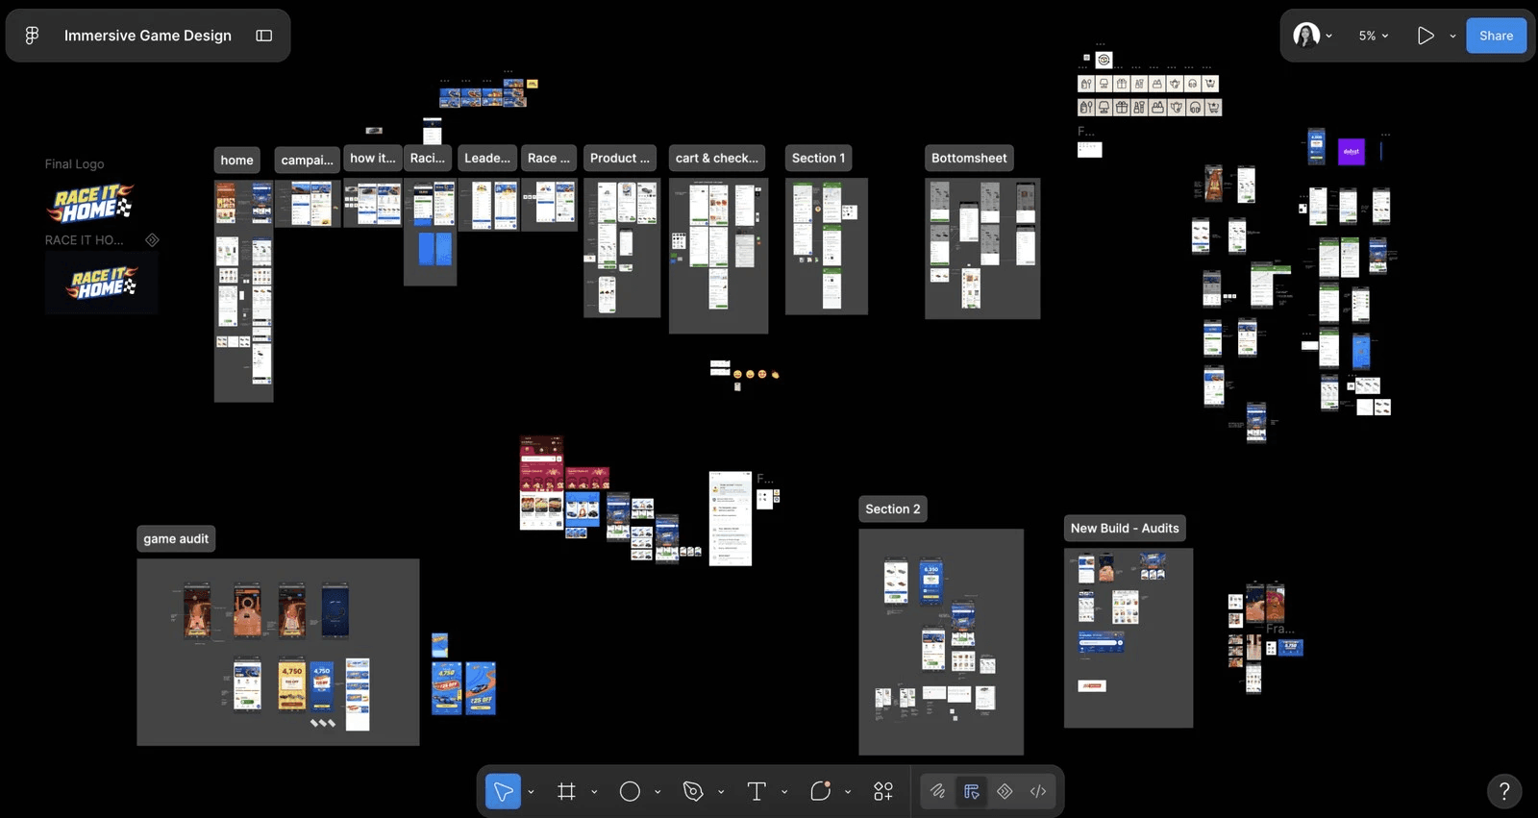The height and width of the screenshot is (818, 1538).
Task: Click the Final Logo text label
Action: tap(74, 164)
